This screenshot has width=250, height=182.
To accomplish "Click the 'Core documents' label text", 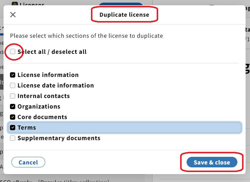I will point(42,117).
